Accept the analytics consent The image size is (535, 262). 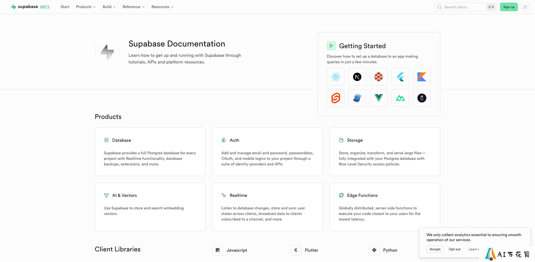(435, 249)
